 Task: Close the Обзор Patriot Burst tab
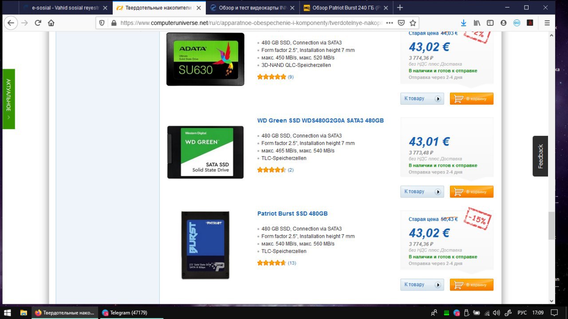[x=386, y=8]
